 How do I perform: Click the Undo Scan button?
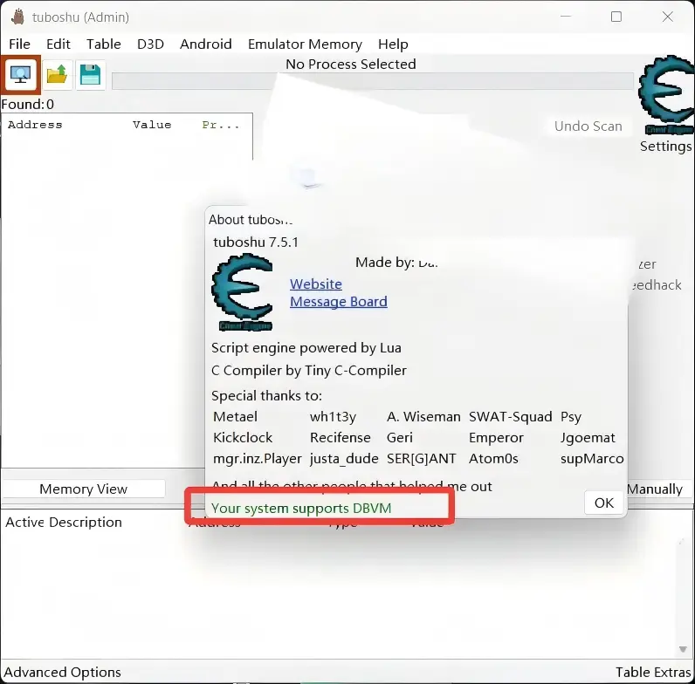point(588,127)
